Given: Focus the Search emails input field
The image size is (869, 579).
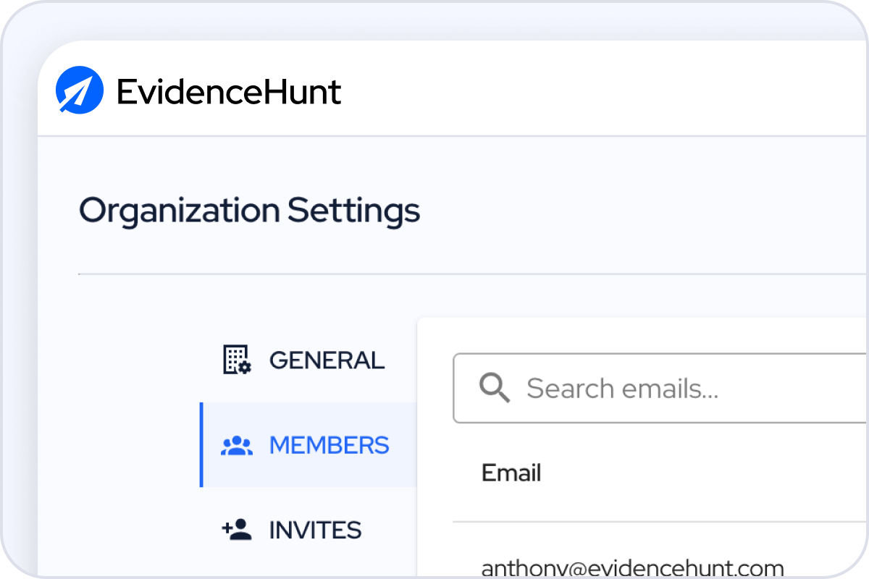Looking at the screenshot, I should pyautogui.click(x=652, y=388).
